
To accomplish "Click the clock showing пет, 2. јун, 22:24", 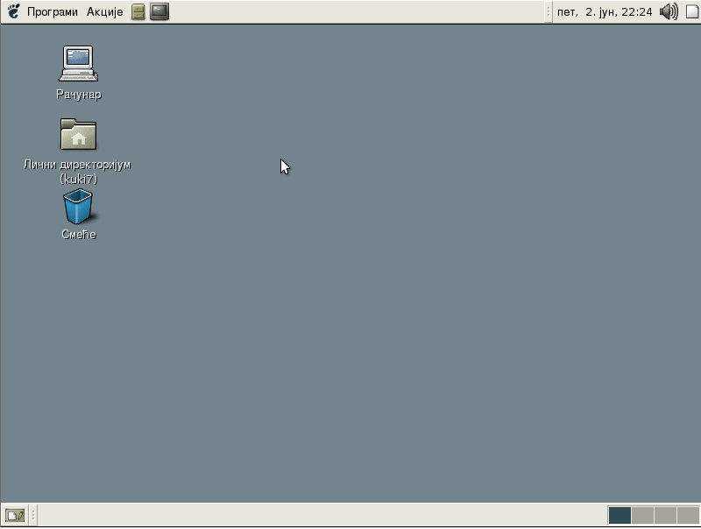I will pyautogui.click(x=605, y=12).
